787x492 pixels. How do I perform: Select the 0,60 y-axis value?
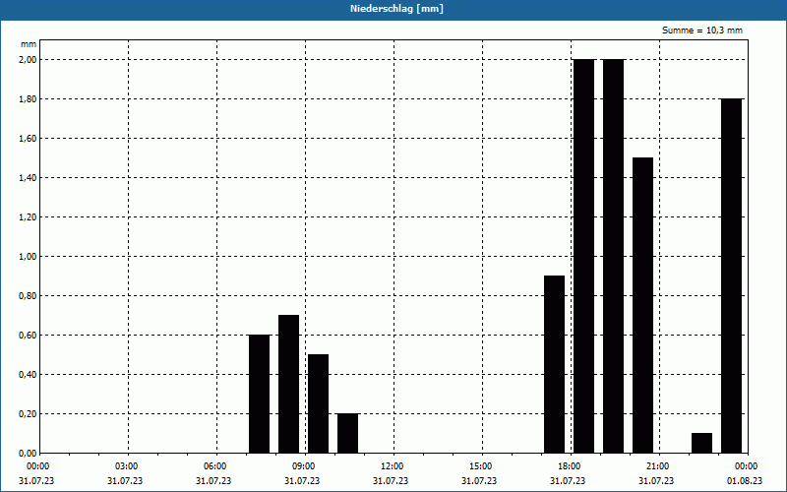tap(28, 336)
